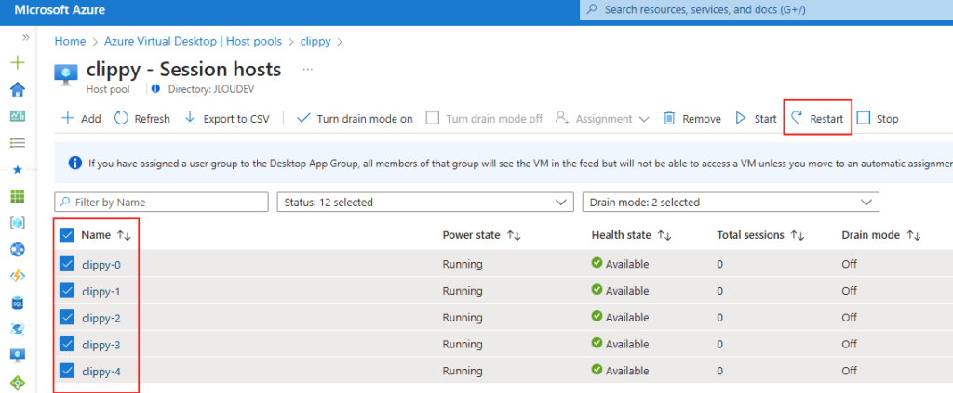
Task: Click the green plus Create resource icon
Action: 19,62
